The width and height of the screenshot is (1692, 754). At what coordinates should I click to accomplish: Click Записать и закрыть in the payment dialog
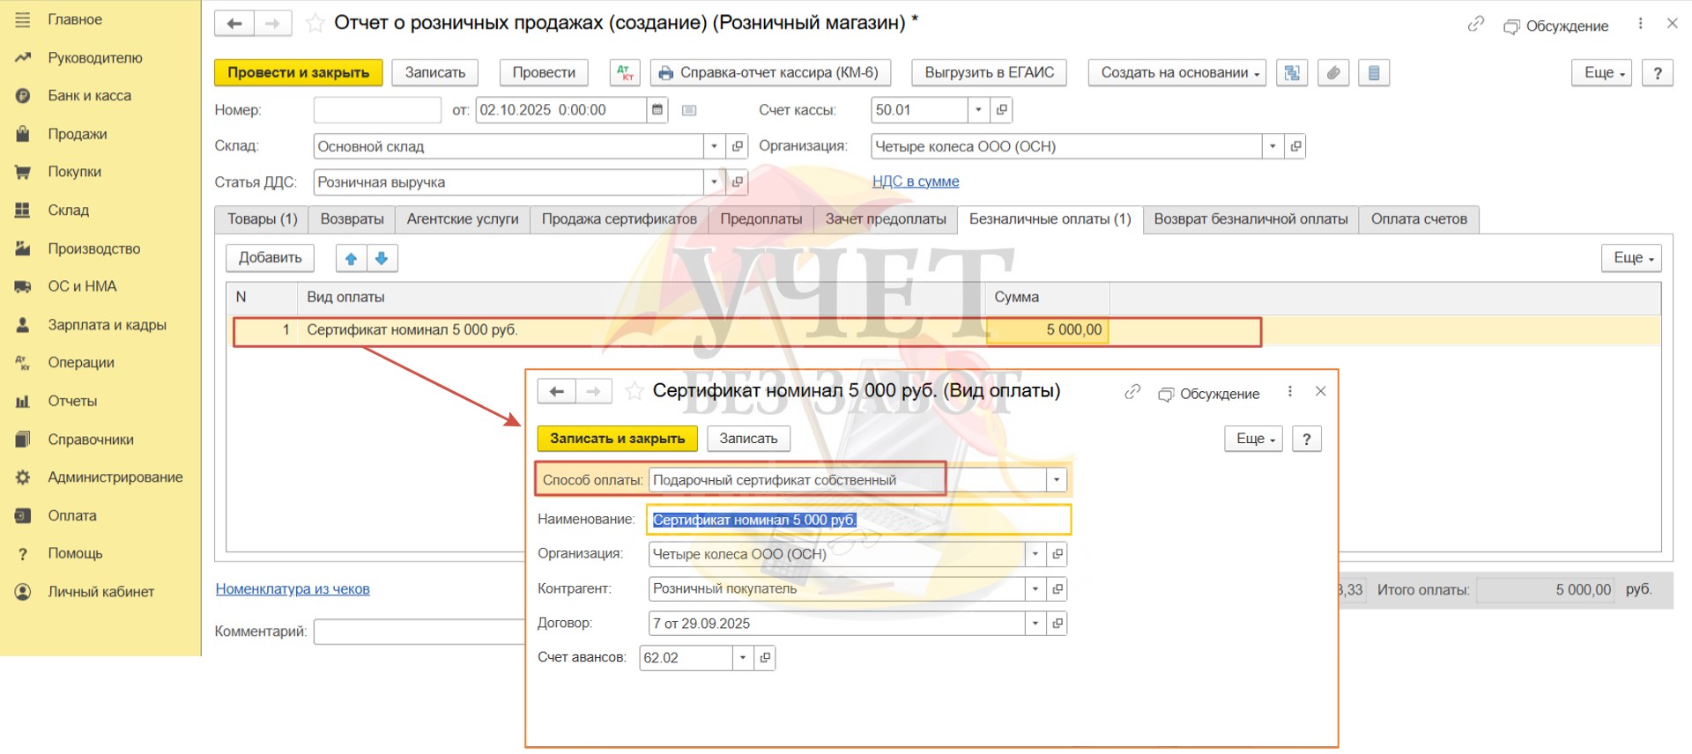coord(618,439)
